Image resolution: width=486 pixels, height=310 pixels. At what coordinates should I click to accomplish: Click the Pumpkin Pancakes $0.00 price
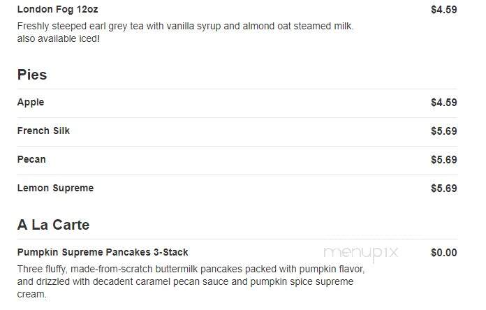coord(444,253)
